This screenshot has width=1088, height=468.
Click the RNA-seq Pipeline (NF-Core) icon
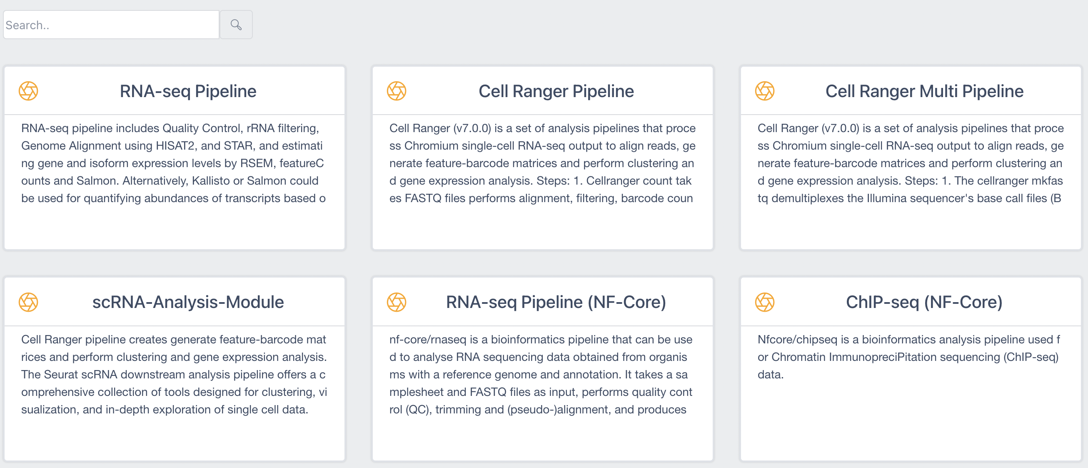tap(396, 302)
